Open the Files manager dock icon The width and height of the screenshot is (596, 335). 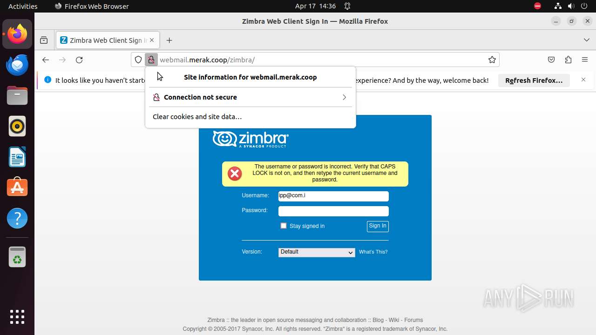coord(17,95)
